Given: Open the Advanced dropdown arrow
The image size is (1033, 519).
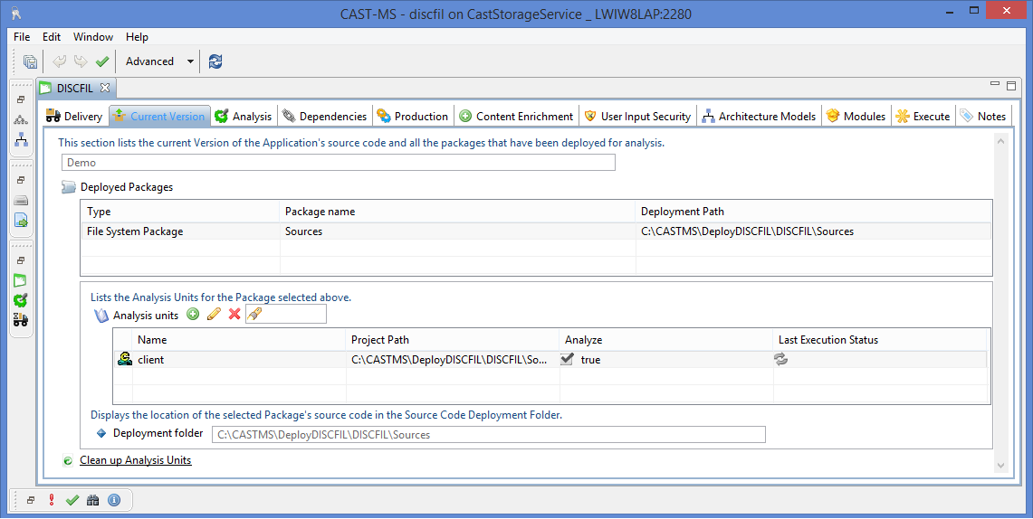Looking at the screenshot, I should 190,61.
